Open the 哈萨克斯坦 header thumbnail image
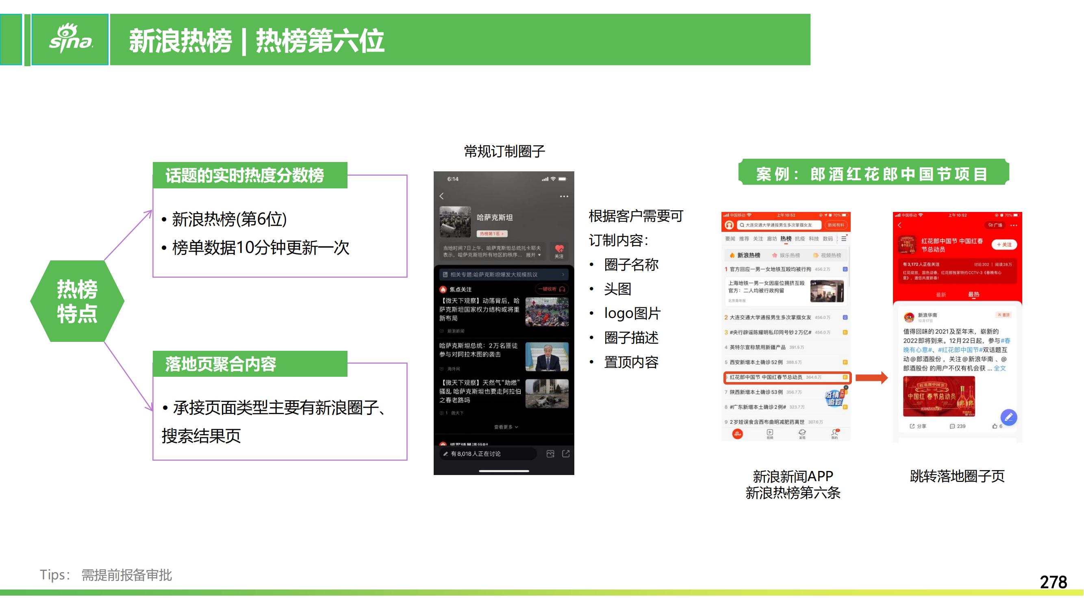Image resolution: width=1084 pixels, height=609 pixels. point(455,222)
